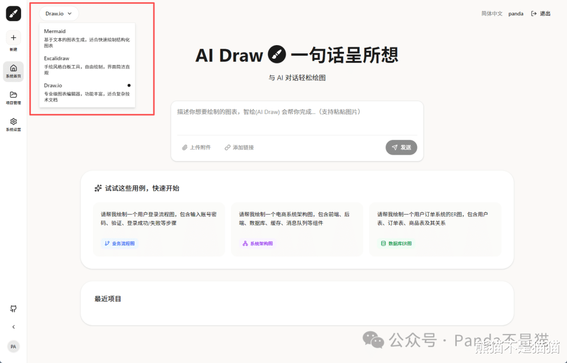Screen dimensions: 567x363
Task: Click the 系统架构图 tag
Action: [258, 243]
